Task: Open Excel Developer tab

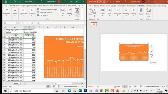Action: (58, 6)
